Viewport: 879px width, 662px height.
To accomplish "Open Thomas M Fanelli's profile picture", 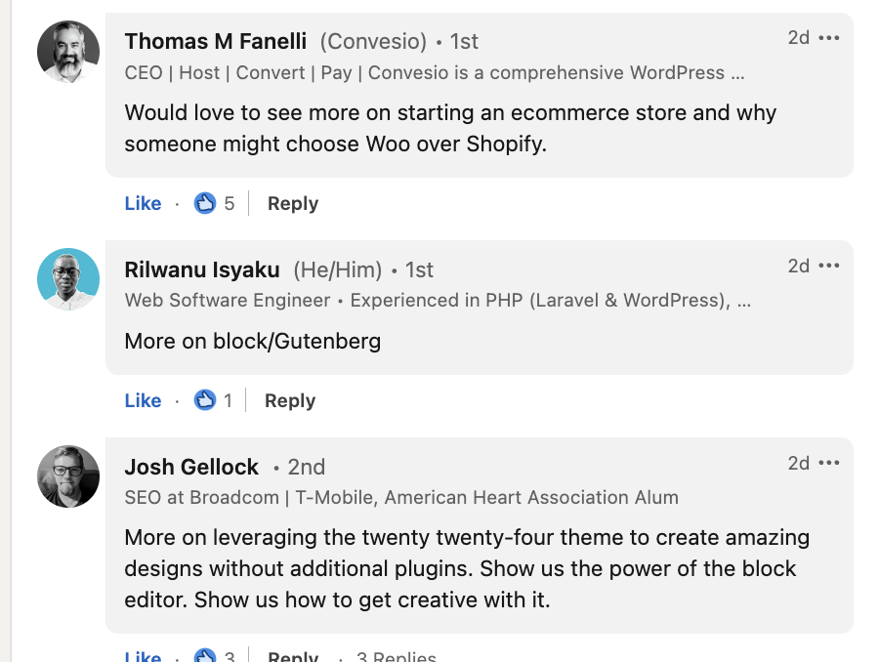I will click(68, 52).
